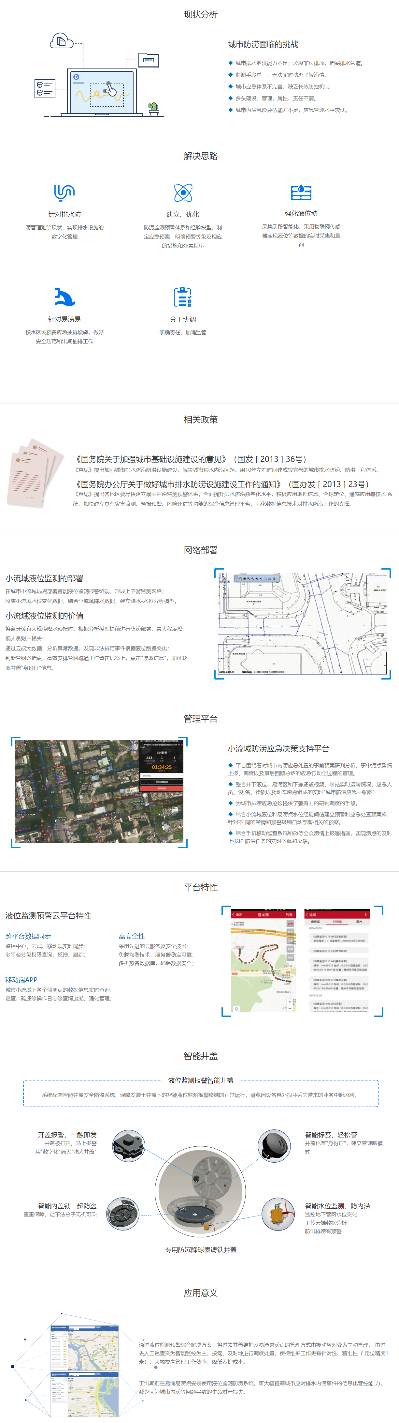Click the pump faucet icon above 针对易涝易

tap(64, 297)
